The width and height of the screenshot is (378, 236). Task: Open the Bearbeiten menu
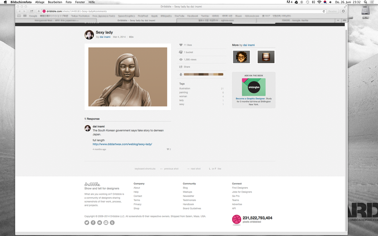point(55,2)
